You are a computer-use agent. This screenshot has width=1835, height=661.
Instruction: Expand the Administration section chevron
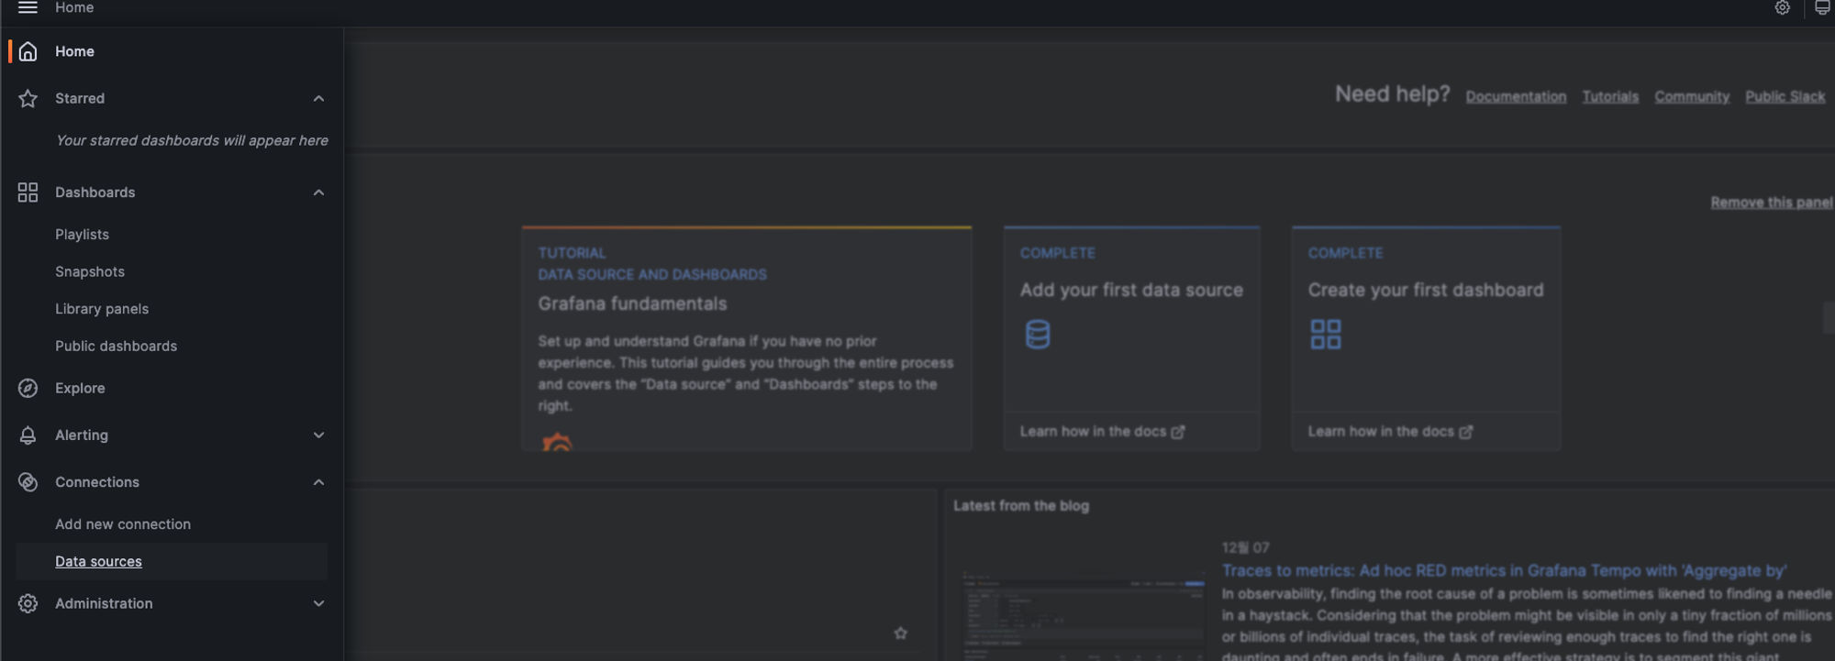(318, 604)
